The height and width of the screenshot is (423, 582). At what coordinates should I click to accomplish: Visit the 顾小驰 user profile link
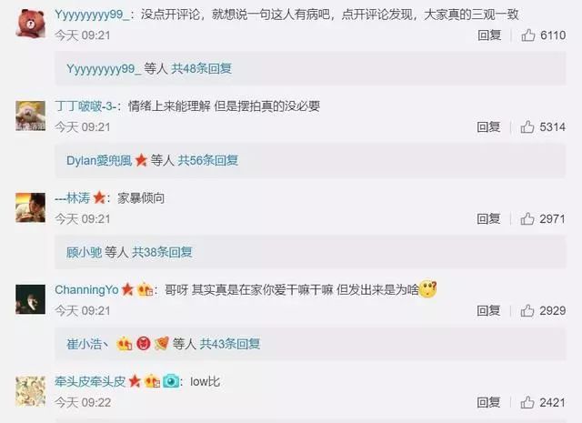click(84, 252)
